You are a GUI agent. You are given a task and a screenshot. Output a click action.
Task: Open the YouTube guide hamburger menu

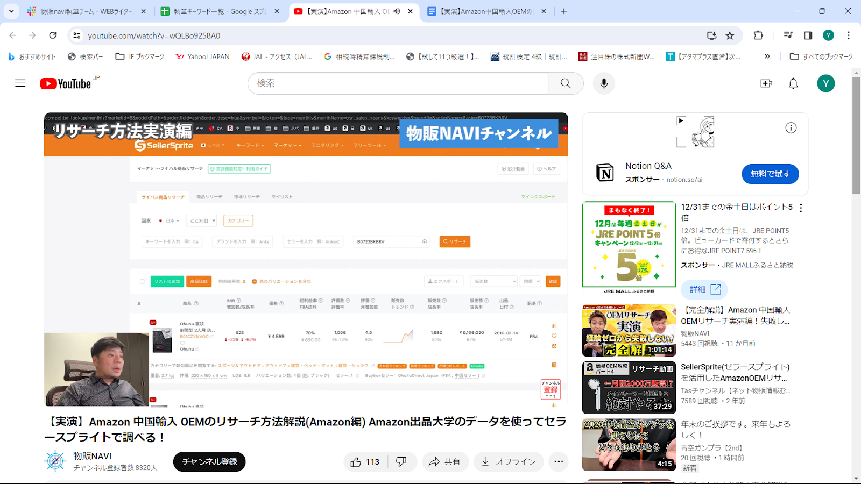pos(20,83)
